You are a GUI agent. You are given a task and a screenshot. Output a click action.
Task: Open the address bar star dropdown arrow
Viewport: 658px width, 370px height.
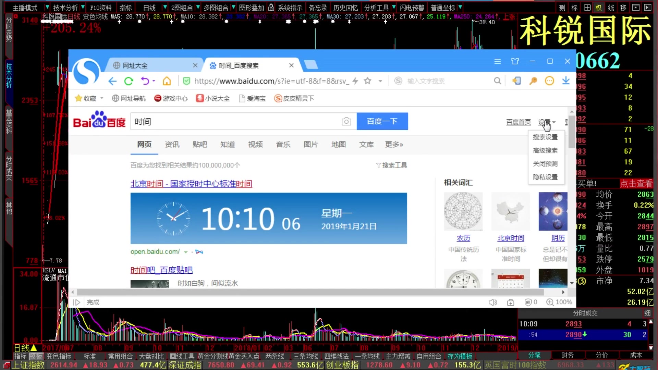380,81
